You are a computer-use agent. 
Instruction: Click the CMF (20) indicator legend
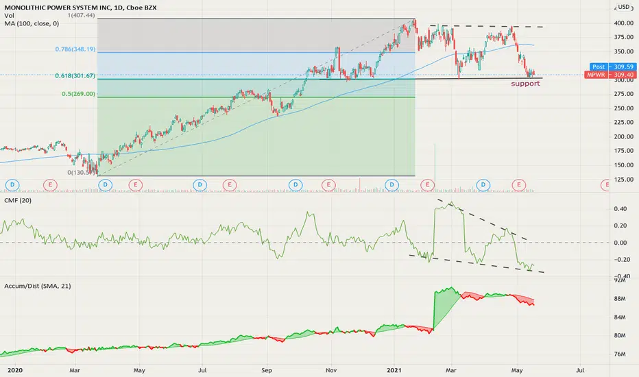tap(18, 200)
